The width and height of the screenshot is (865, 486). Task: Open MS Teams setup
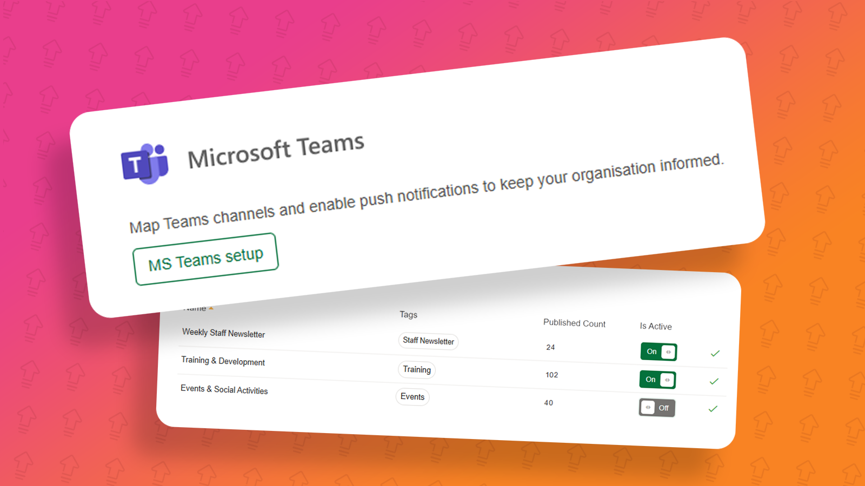(x=205, y=259)
